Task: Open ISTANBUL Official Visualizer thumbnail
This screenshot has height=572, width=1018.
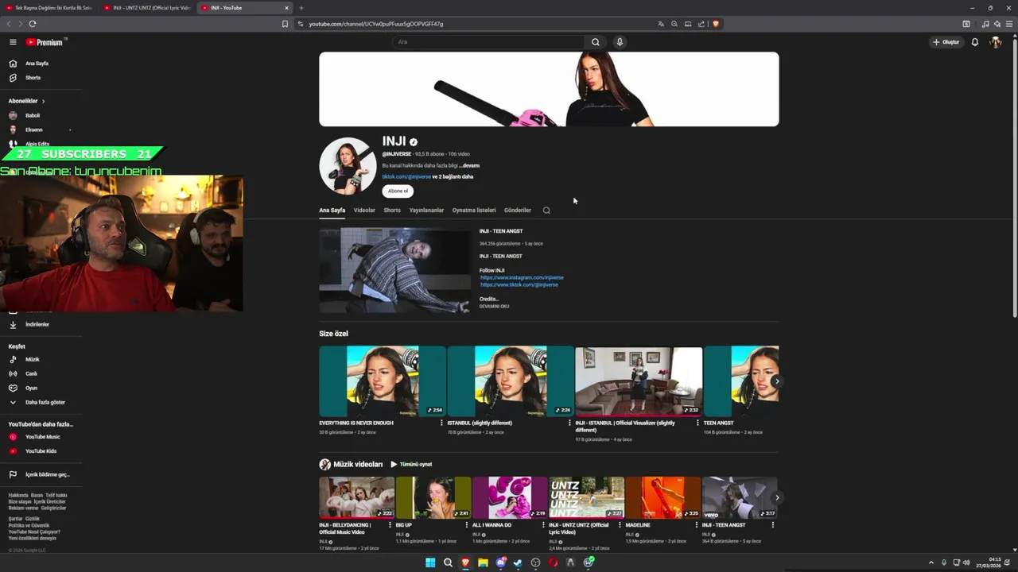Action: pos(639,381)
